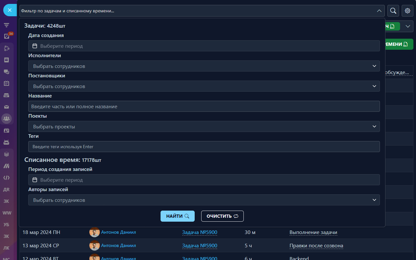Open the WW sidebar shortcut
This screenshot has width=416, height=260.
pos(6,213)
